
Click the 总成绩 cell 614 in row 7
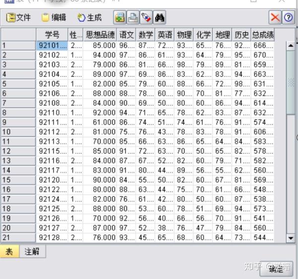(x=263, y=103)
